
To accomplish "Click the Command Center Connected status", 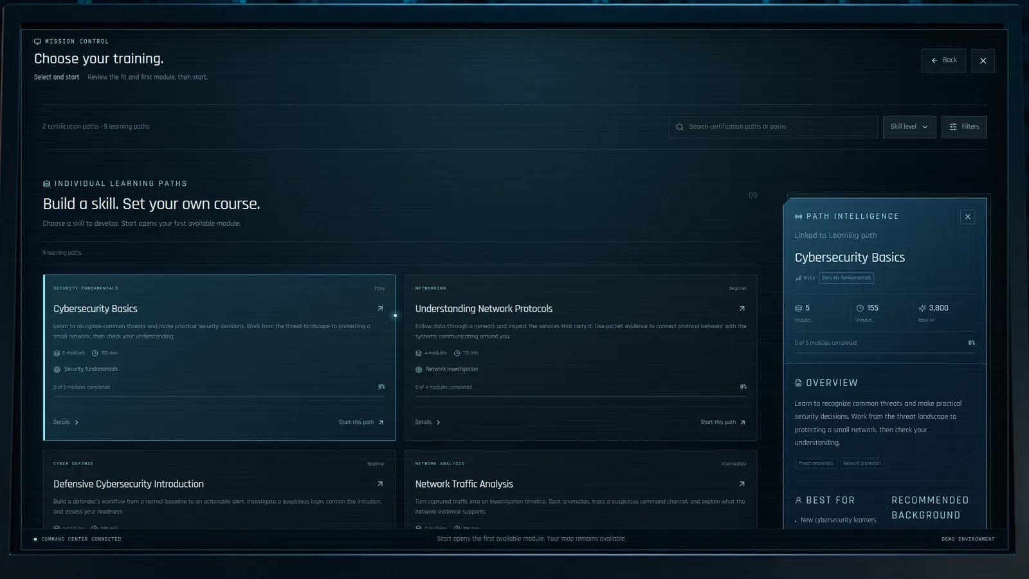I will coord(77,539).
